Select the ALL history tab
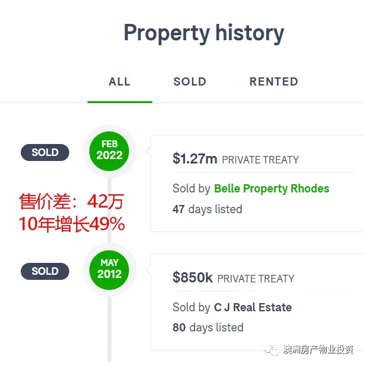 120,82
